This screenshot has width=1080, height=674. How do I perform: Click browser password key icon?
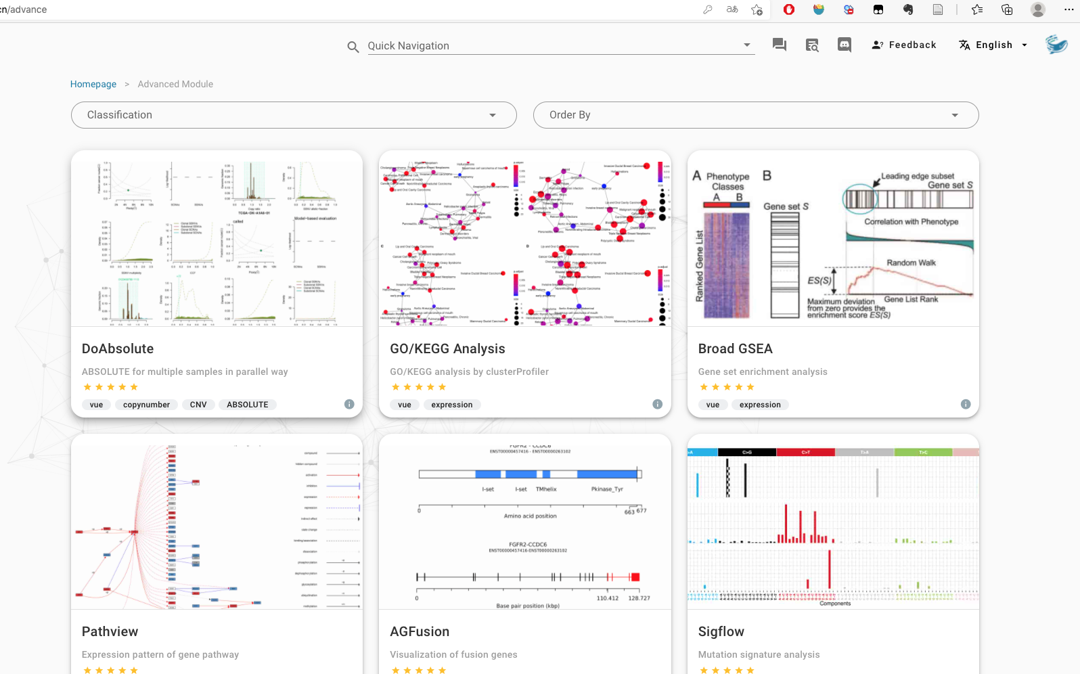pyautogui.click(x=708, y=9)
